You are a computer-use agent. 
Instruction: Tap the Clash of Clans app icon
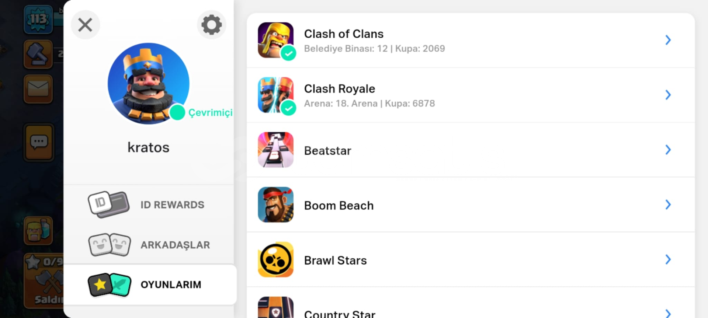[x=276, y=40]
